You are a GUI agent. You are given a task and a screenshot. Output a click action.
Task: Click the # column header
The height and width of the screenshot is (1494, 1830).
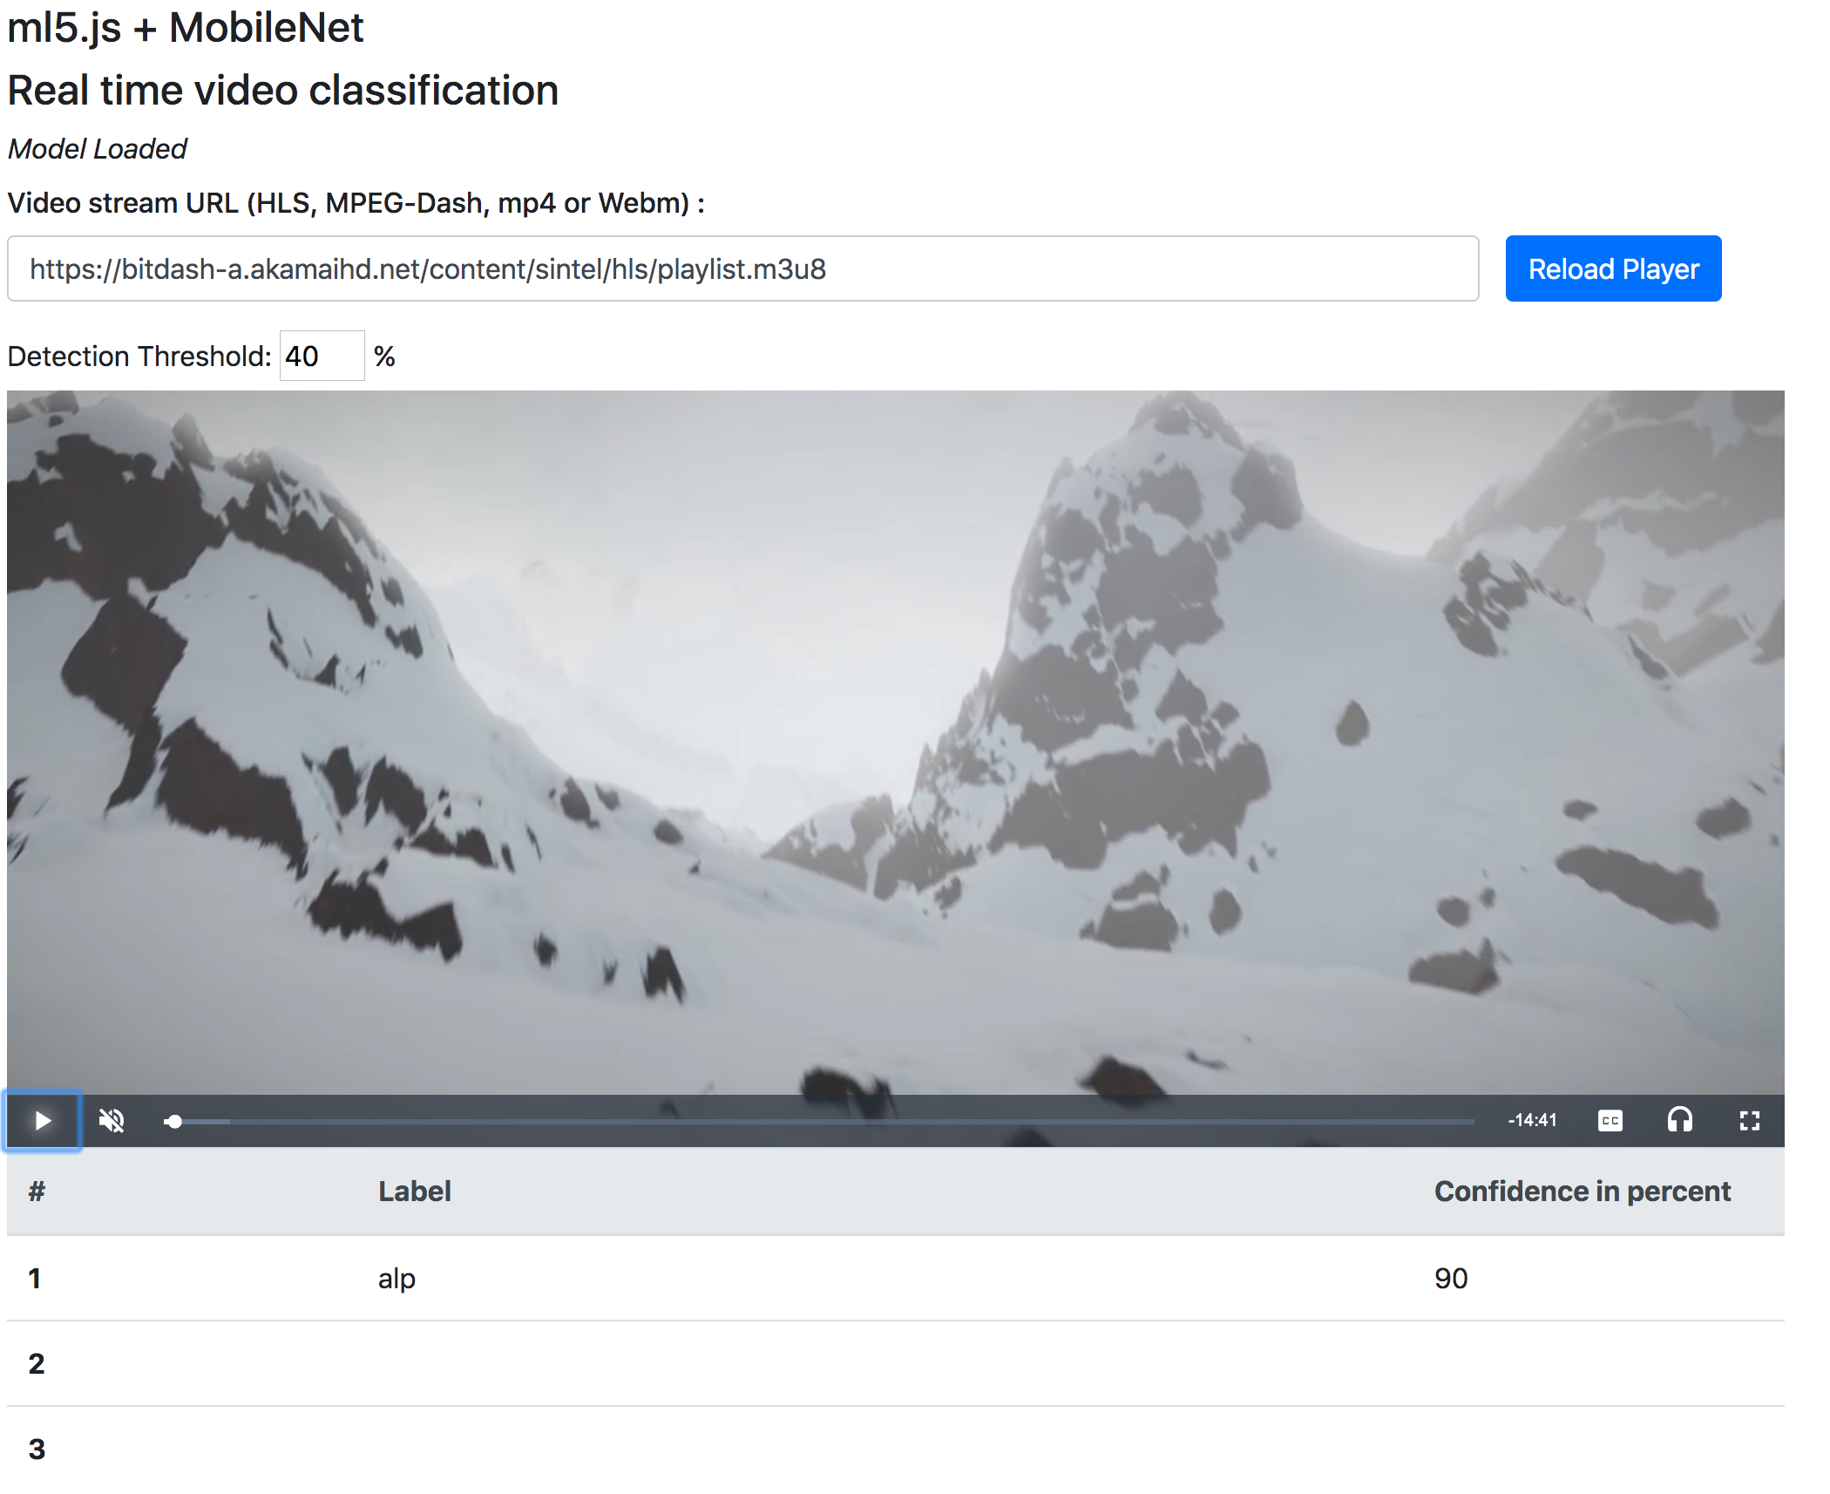[37, 1192]
